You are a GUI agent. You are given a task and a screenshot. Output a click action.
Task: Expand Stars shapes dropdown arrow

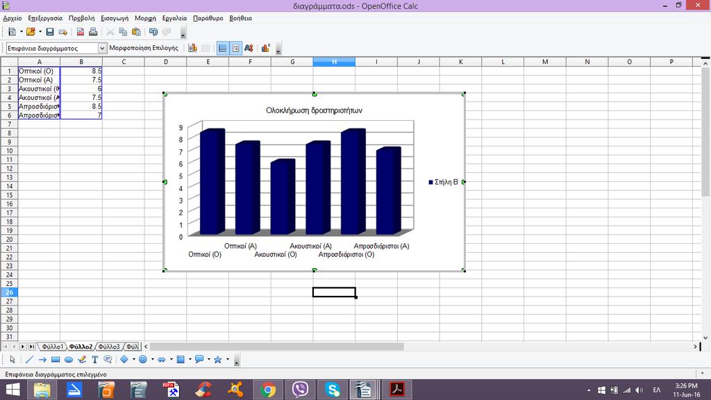click(x=228, y=360)
